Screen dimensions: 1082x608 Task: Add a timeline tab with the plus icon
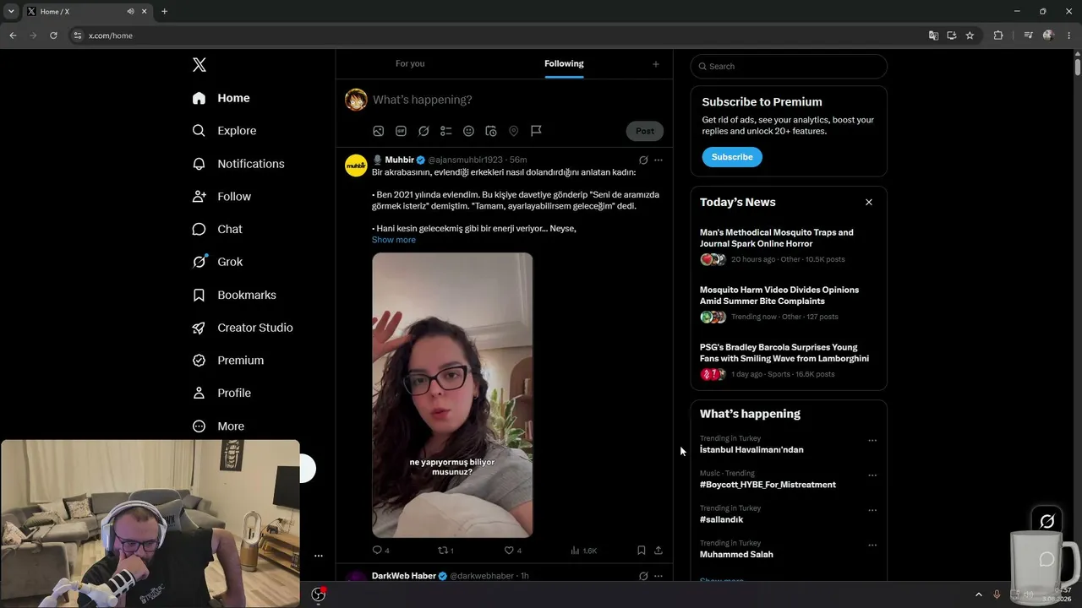(x=655, y=64)
